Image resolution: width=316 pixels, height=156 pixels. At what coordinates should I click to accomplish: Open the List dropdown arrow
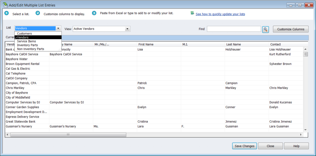pos(58,28)
